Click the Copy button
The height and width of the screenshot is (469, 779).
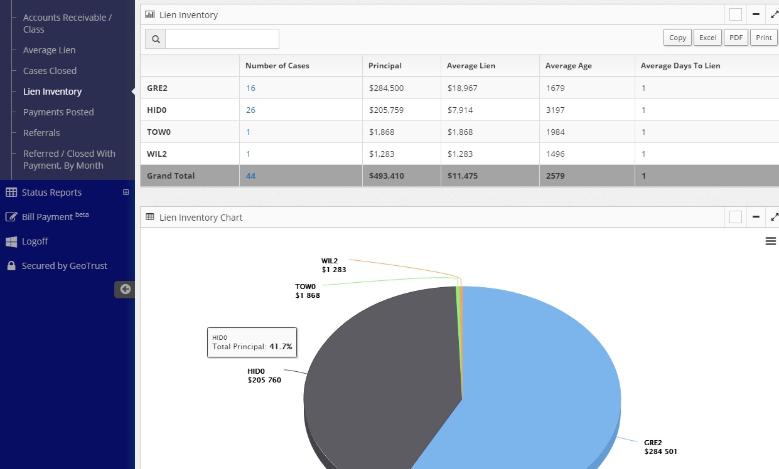coord(677,38)
